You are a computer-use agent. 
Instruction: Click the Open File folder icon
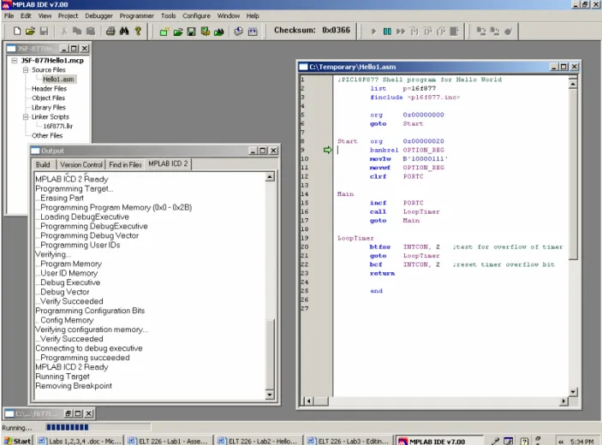tap(30, 31)
